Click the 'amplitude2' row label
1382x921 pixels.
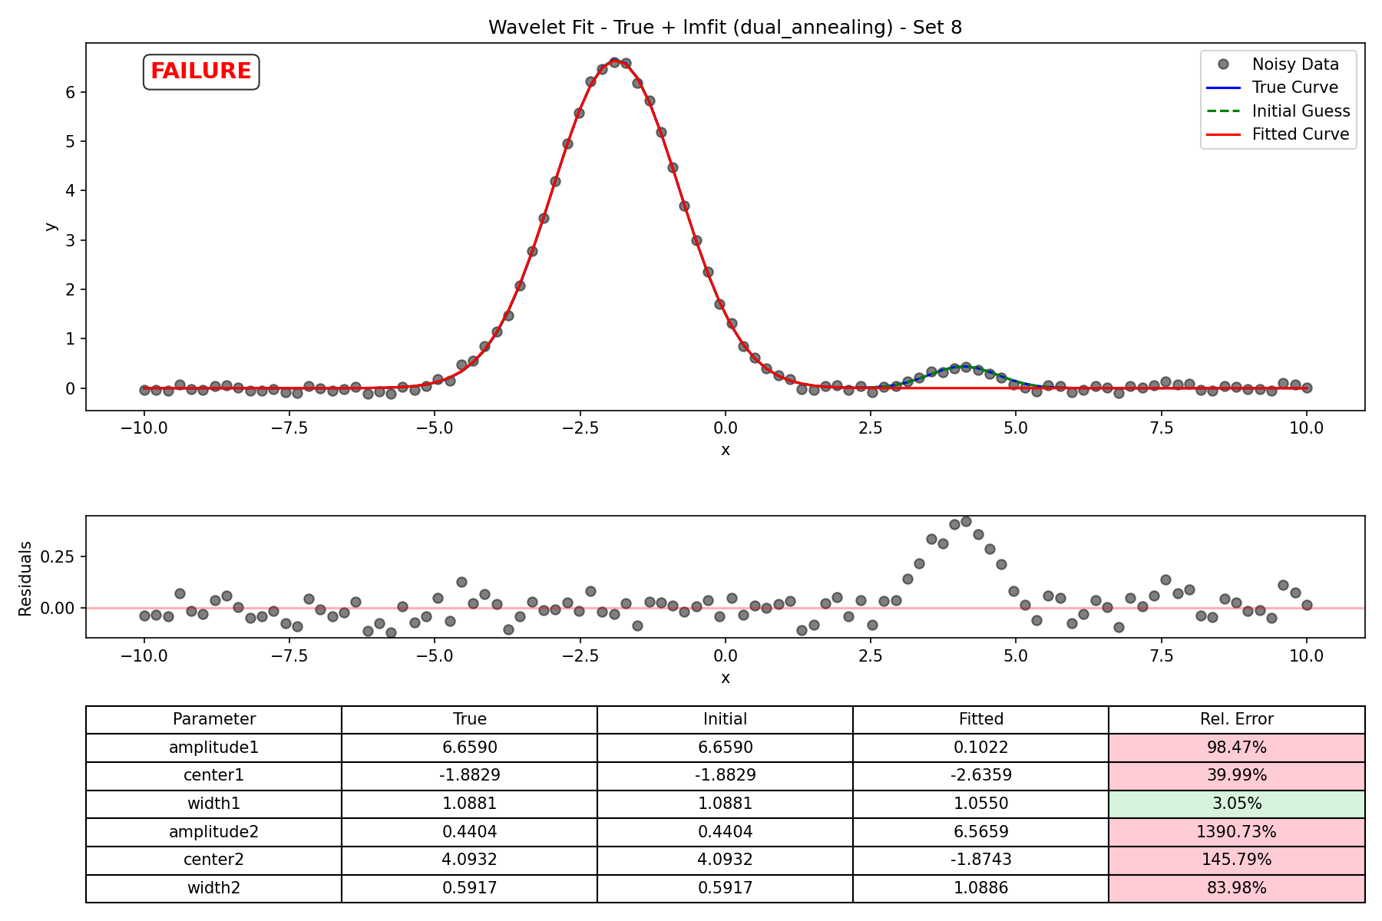point(214,832)
